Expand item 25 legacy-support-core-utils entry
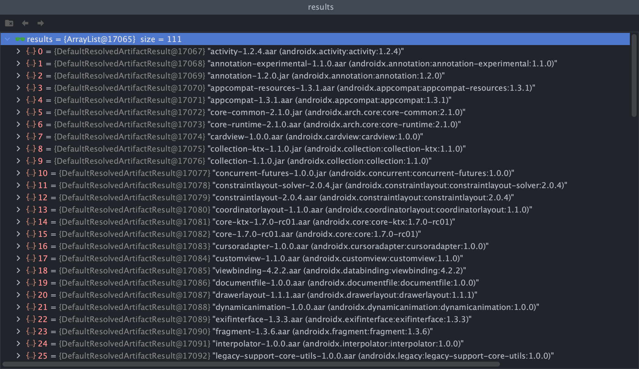Viewport: 639px width, 369px height. pyautogui.click(x=18, y=356)
